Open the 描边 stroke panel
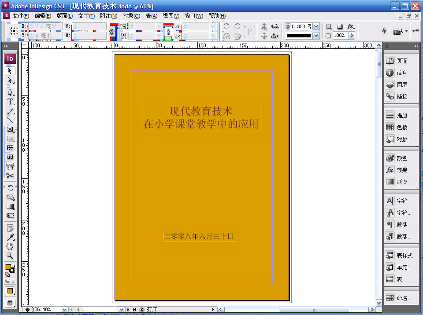This screenshot has height=315, width=423. 401,116
